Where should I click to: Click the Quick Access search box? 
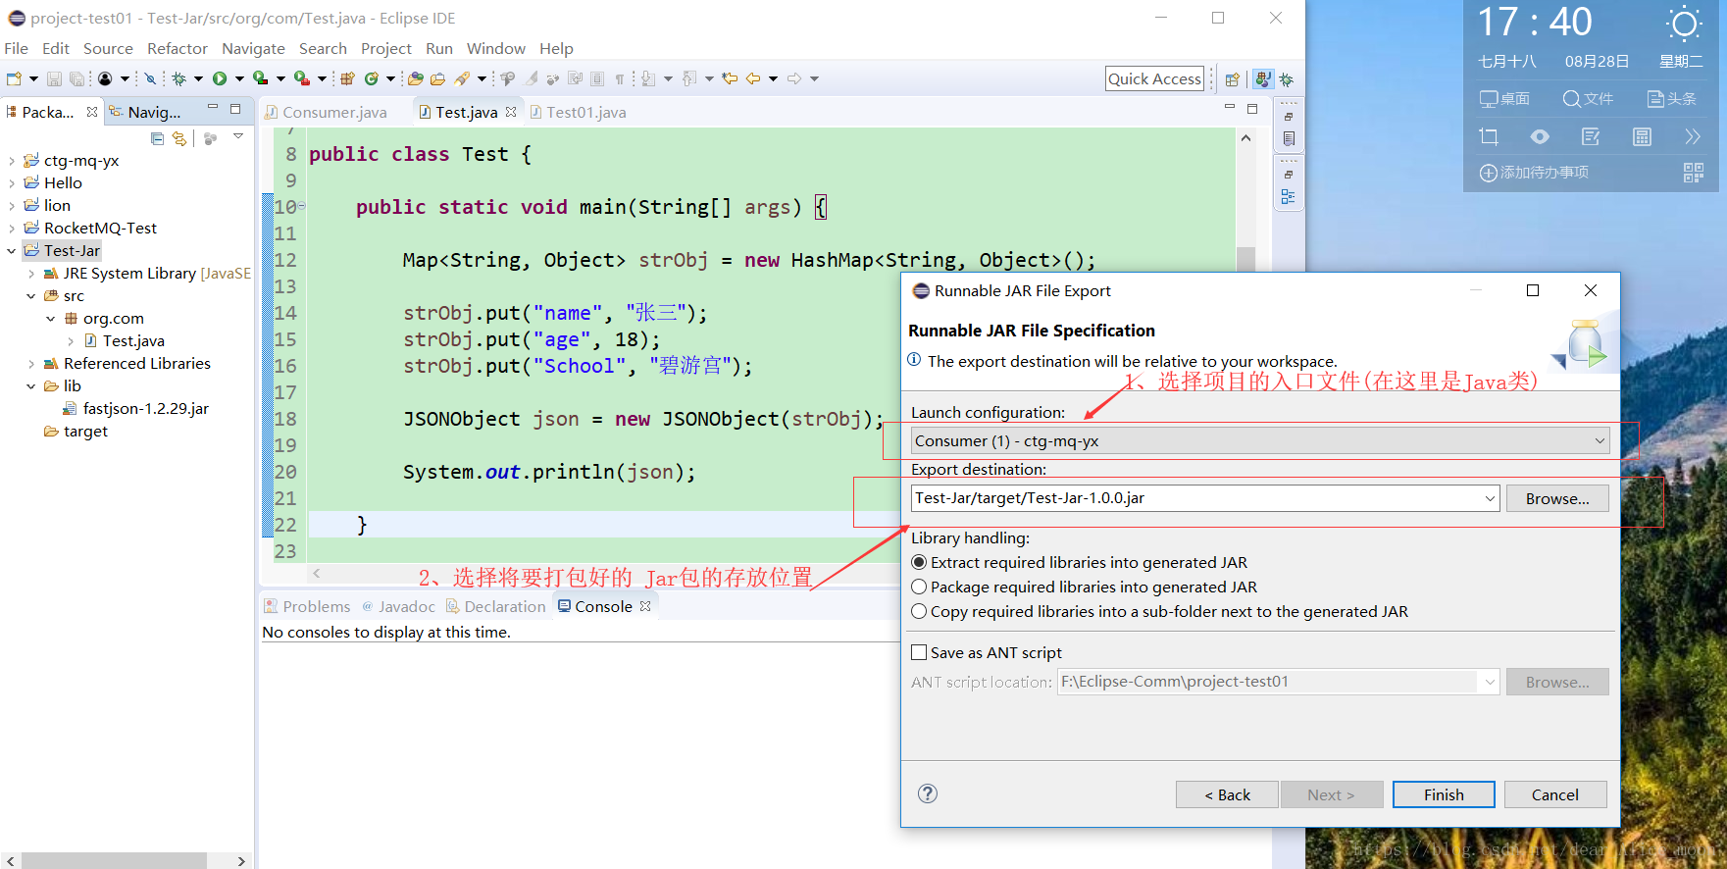click(1154, 79)
